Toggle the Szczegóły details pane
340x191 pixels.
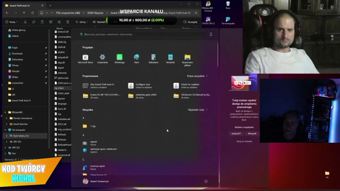pos(190,22)
